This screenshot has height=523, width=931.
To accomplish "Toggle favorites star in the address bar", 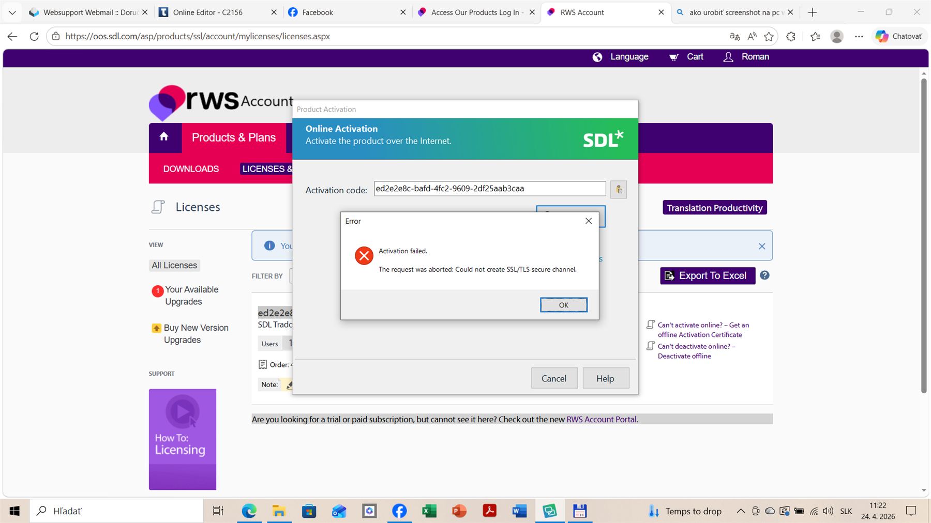I will [x=769, y=36].
